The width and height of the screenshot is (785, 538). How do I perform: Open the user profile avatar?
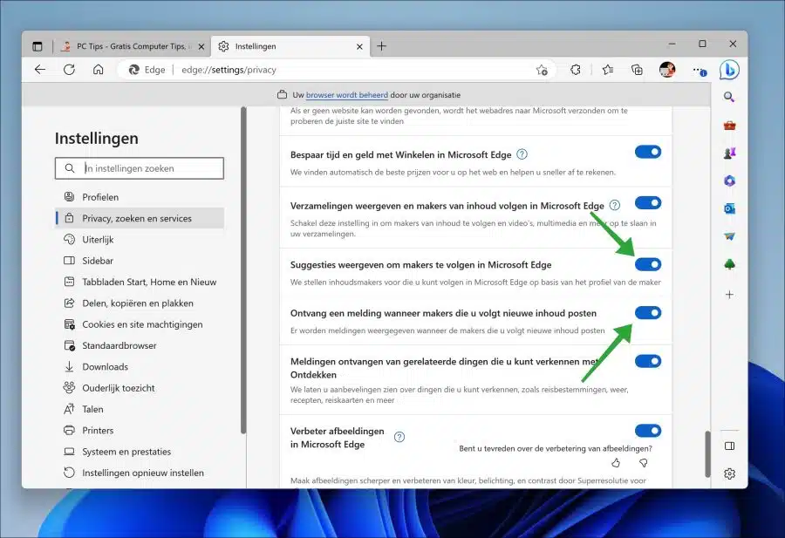pos(667,70)
